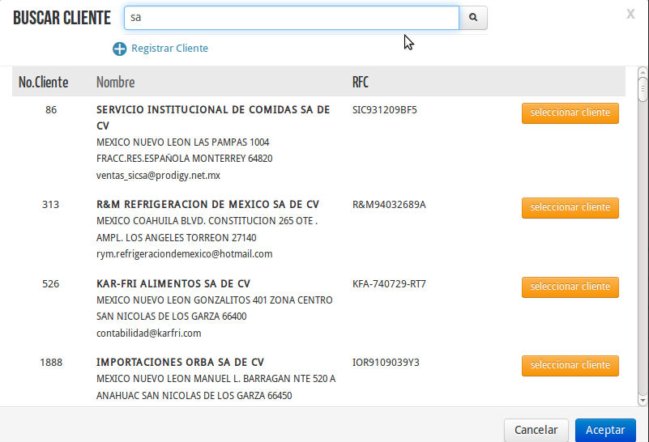Confirm with the Aceptar button

pos(605,430)
